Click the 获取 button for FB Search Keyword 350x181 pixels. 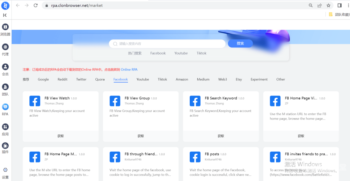point(221,136)
